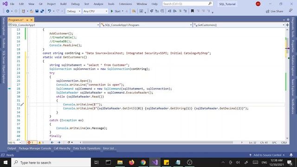Image resolution: width=297 pixels, height=167 pixels.
Task: Open the Package Manager Console tab
Action: coord(35,148)
